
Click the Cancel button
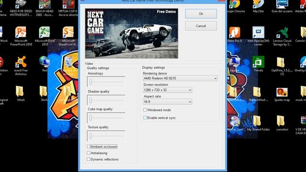(x=201, y=26)
